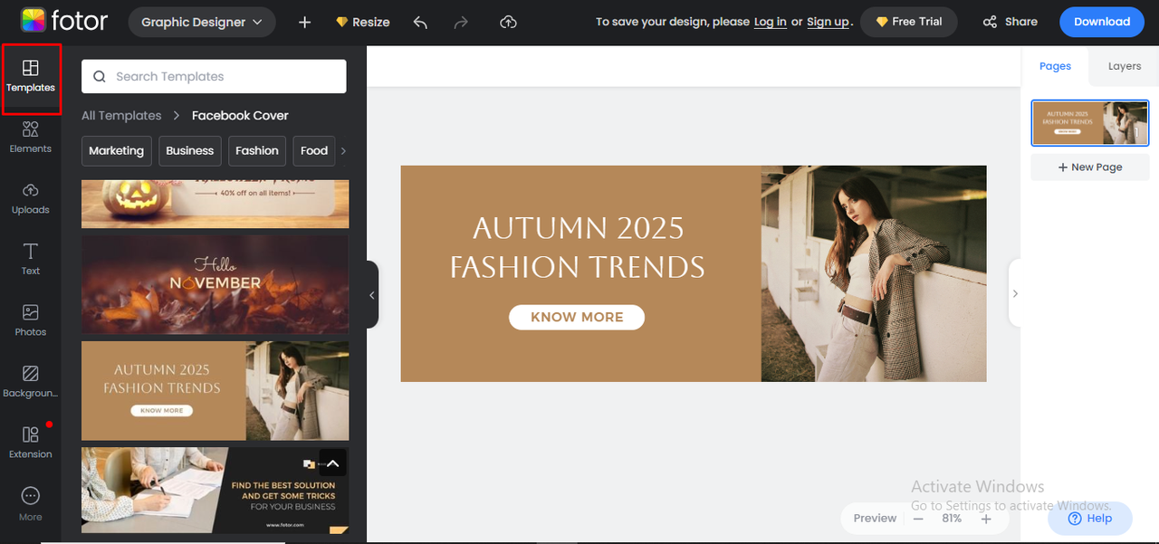Click the Fotor logo

[x=63, y=21]
